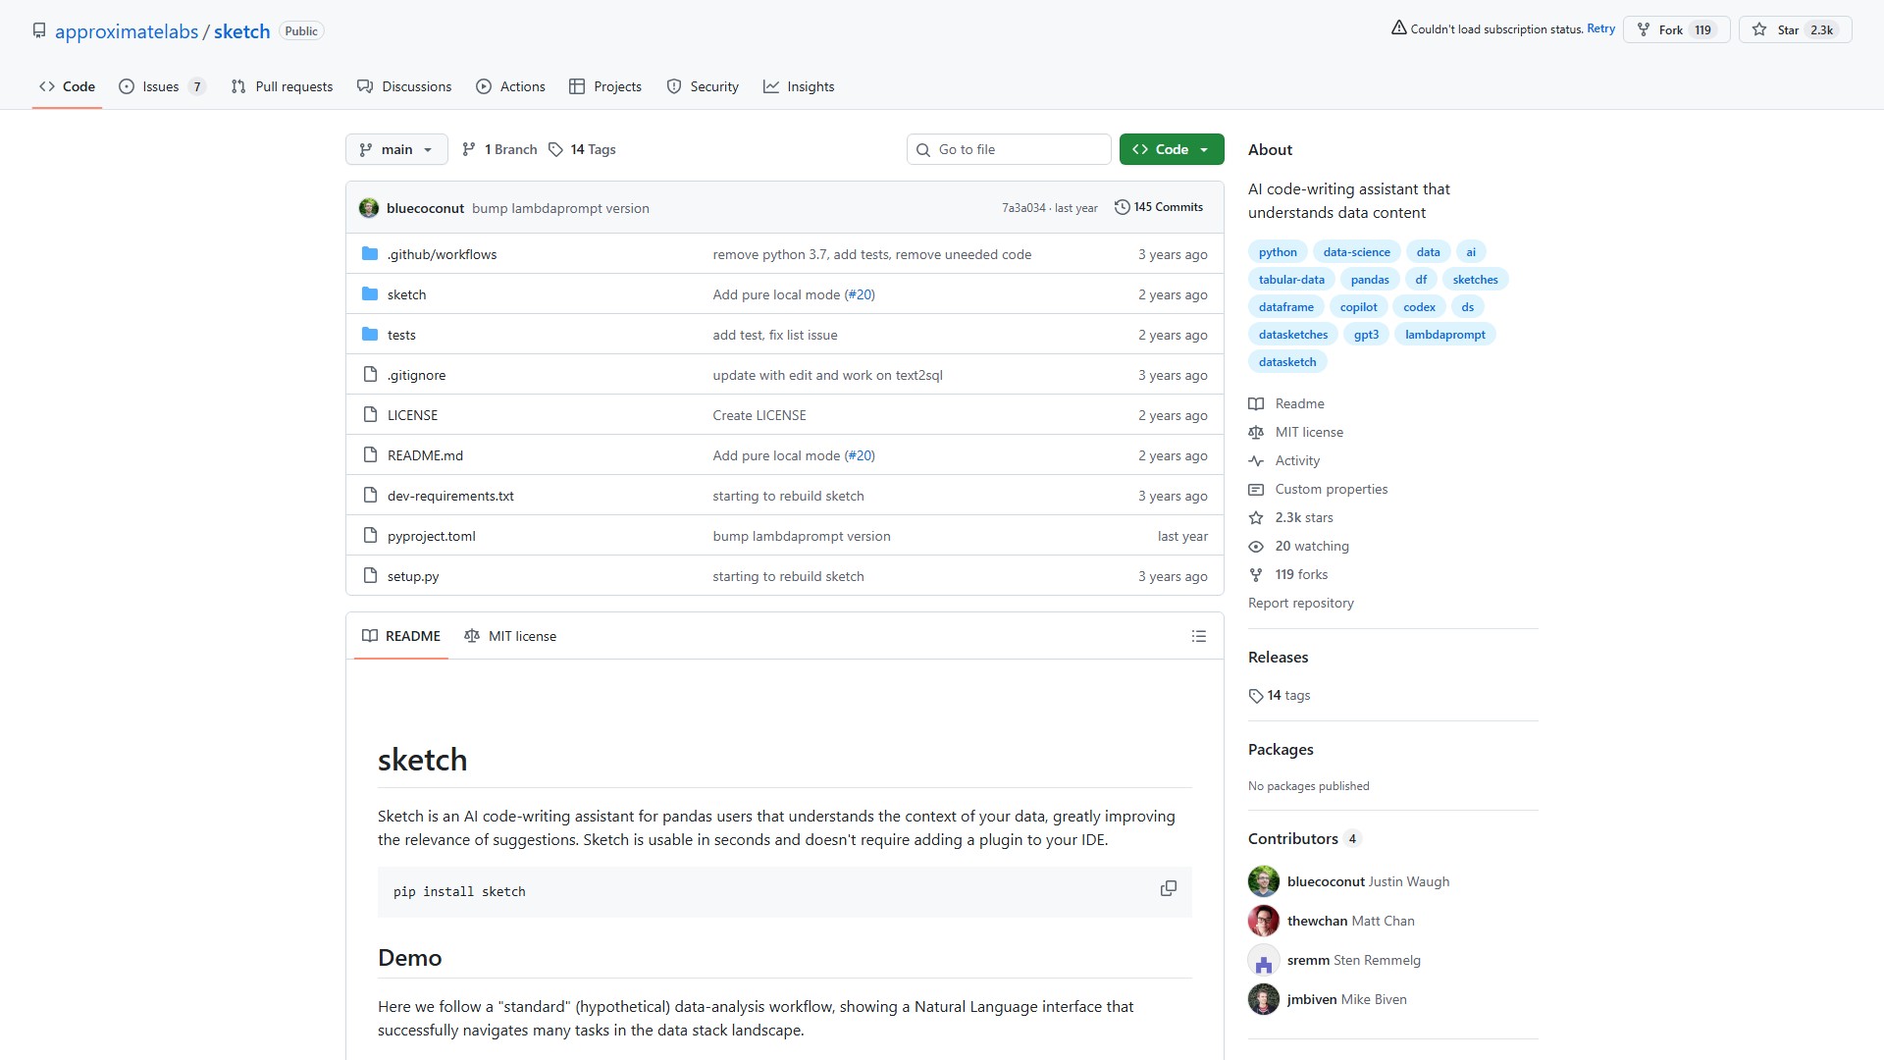Open the README outline icon

point(1198,636)
